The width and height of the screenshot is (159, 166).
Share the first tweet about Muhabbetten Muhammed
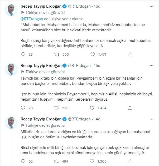130,55
